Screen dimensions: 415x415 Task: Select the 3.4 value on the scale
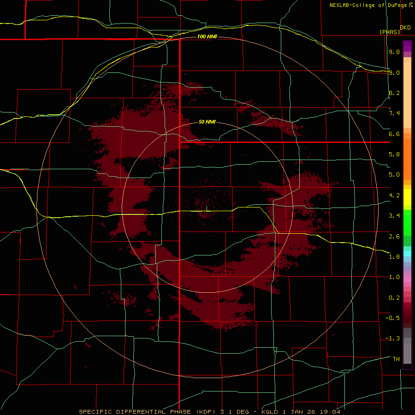click(394, 216)
